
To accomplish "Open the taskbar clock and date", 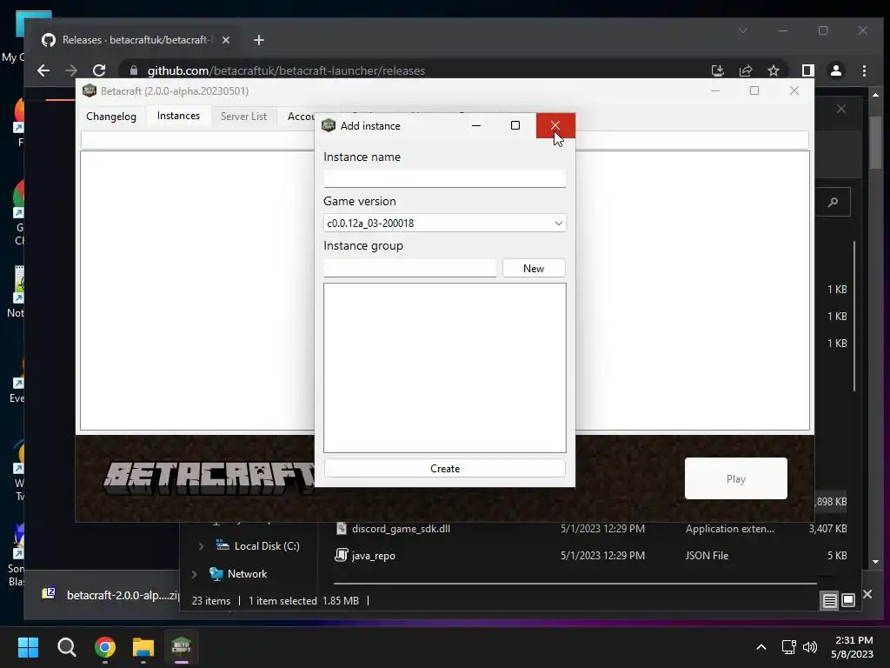I will pyautogui.click(x=853, y=647).
